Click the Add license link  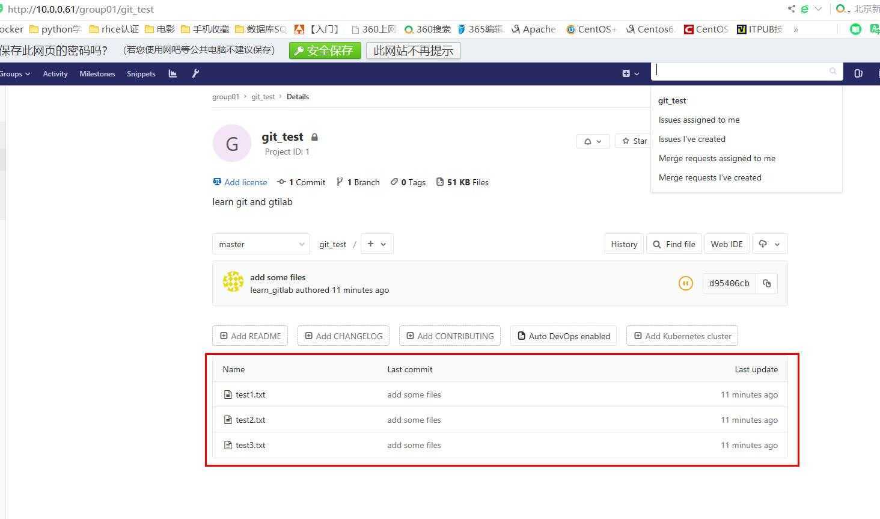tap(240, 182)
